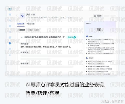Viewport: 125px width, 104px height.
Task: Click the 标准话术 label
Action: click(x=25, y=53)
